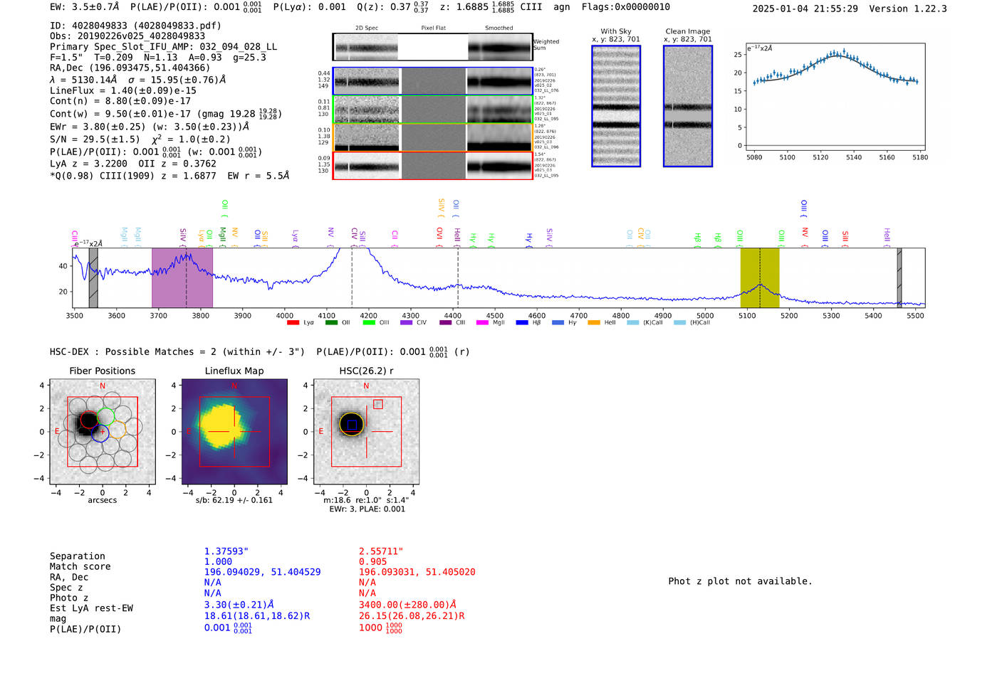Open the Fiber Positions image
Viewport: 997px width, 678px height.
click(103, 432)
